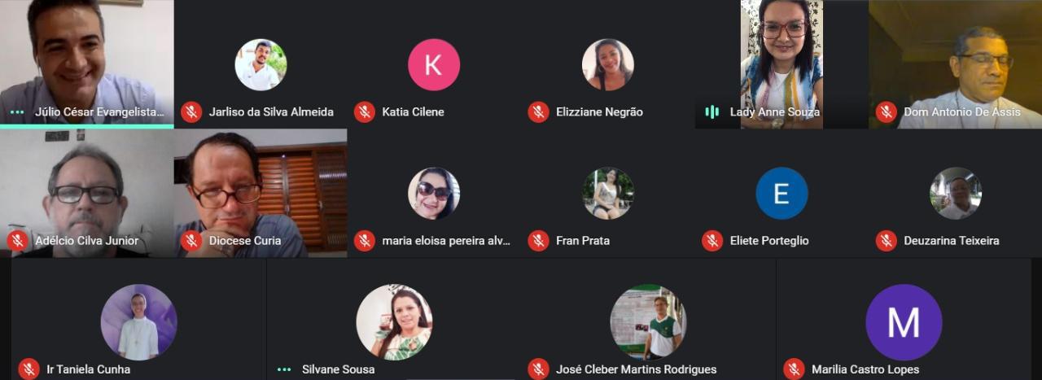Click the muted mic icon for Elizziane Negrão
The width and height of the screenshot is (1042, 380).
point(538,112)
